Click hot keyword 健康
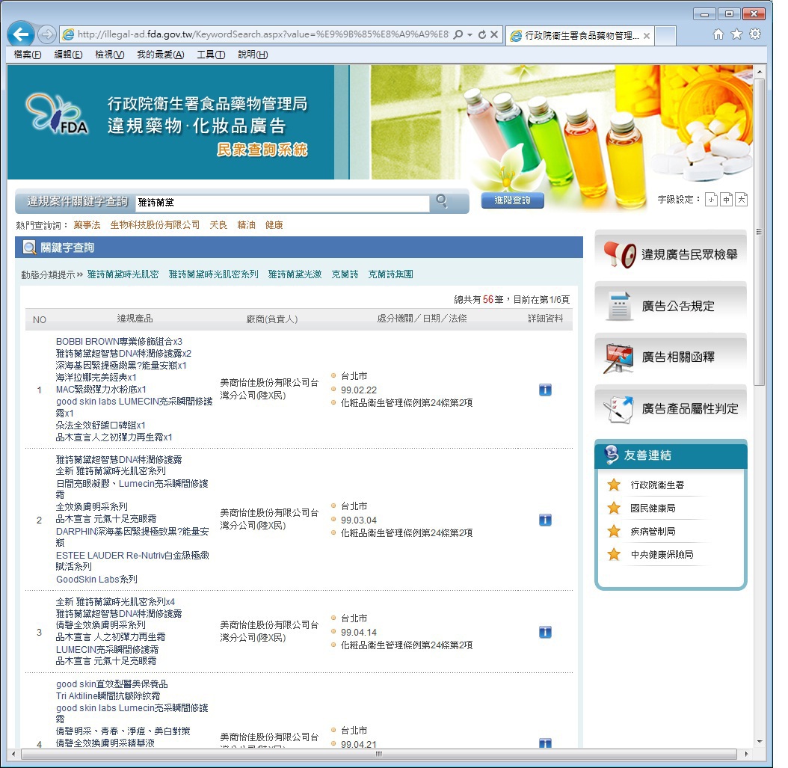Image resolution: width=788 pixels, height=768 pixels. 274,224
